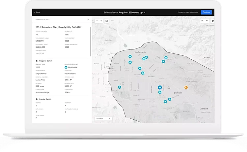Click the enlarged selected home marker
Screen dimensions: 247x152
coord(160,87)
